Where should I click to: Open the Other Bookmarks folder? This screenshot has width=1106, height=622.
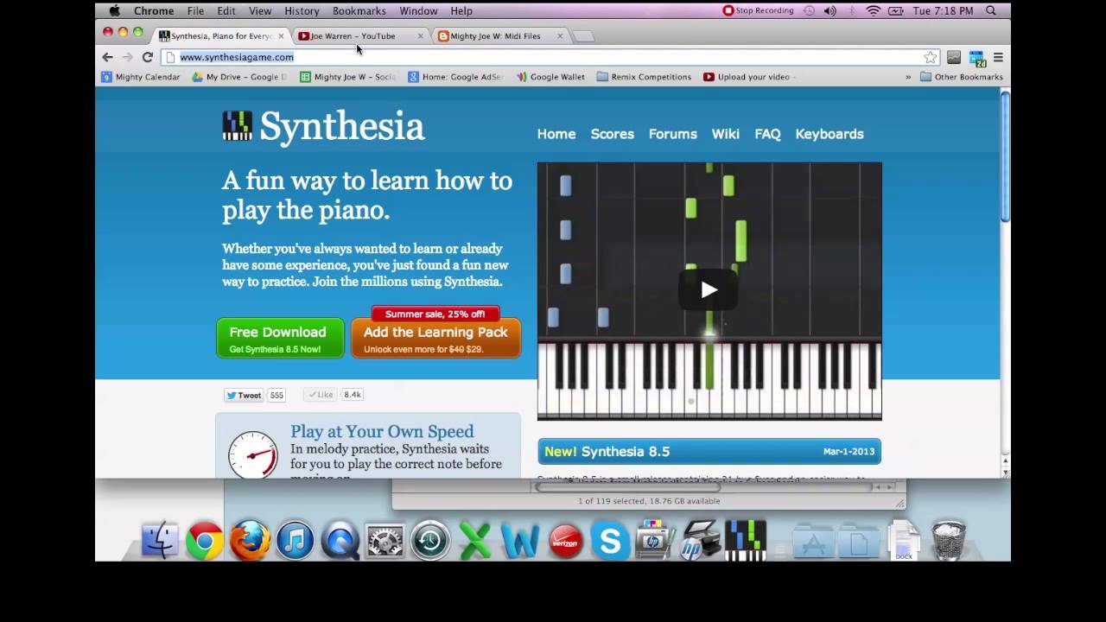(961, 77)
